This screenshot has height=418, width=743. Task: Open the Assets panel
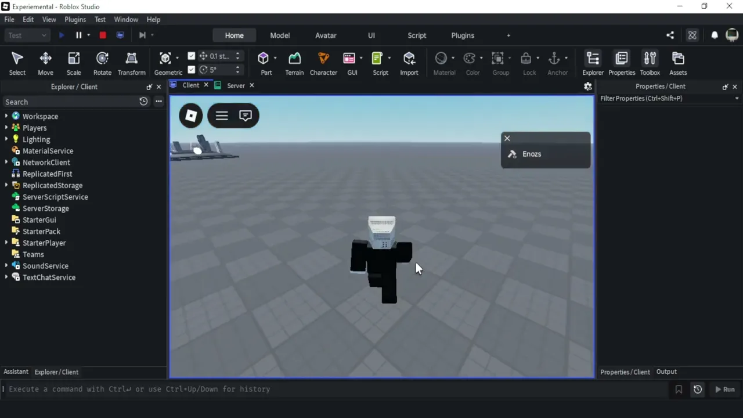pos(678,63)
